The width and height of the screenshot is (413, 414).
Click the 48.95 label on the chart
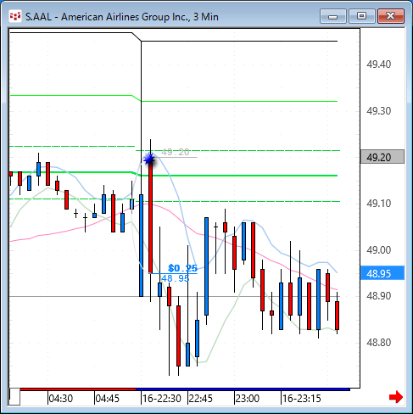tap(176, 278)
